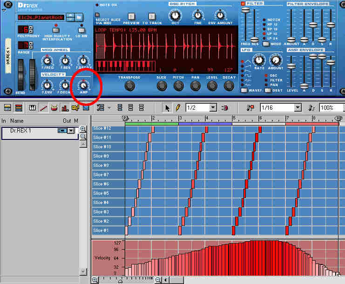This screenshot has width=345, height=284.
Task: Toggle High Quality Interpolation button
Action: click(56, 30)
